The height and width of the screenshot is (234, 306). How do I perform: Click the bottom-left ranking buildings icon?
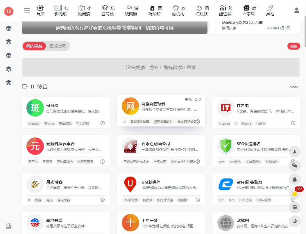[x=9, y=226]
